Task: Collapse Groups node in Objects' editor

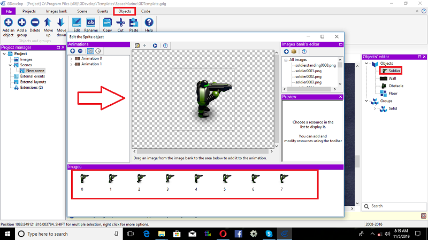Action: click(366, 101)
